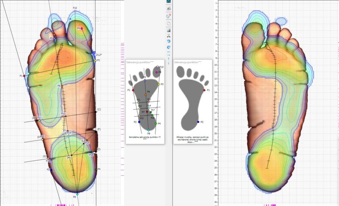Select point P17 on left foot scan
Image resolution: width=339 pixels, height=206 pixels.
87,140
